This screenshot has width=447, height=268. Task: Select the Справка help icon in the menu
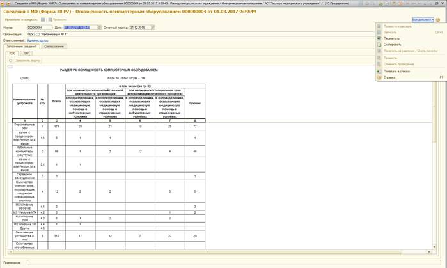(379, 77)
